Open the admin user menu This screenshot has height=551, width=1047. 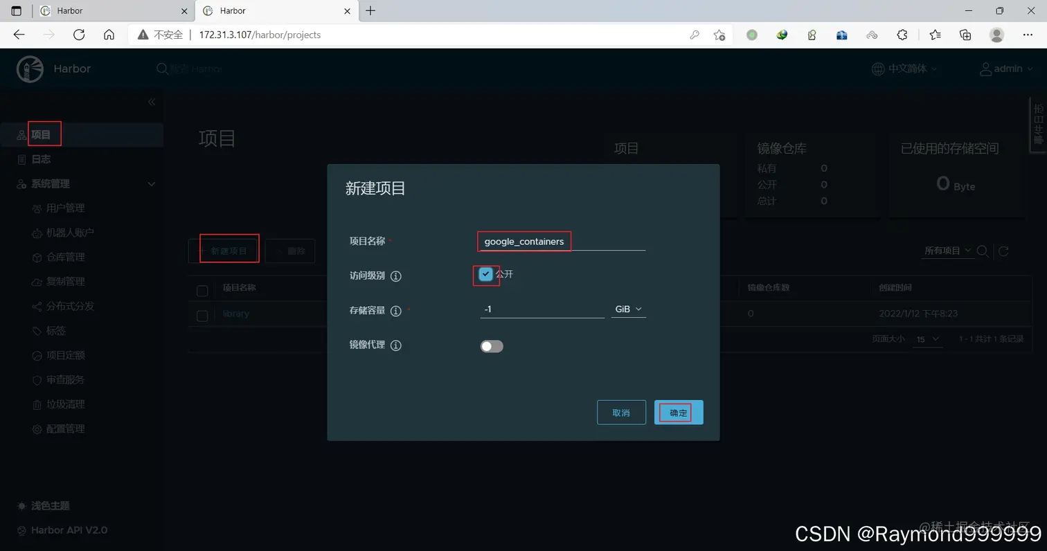(x=1006, y=69)
